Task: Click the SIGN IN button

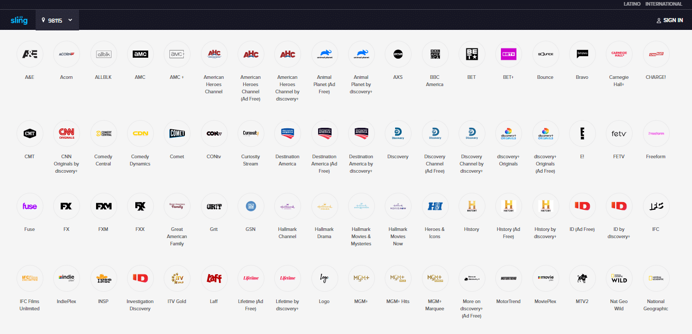Action: pos(670,21)
